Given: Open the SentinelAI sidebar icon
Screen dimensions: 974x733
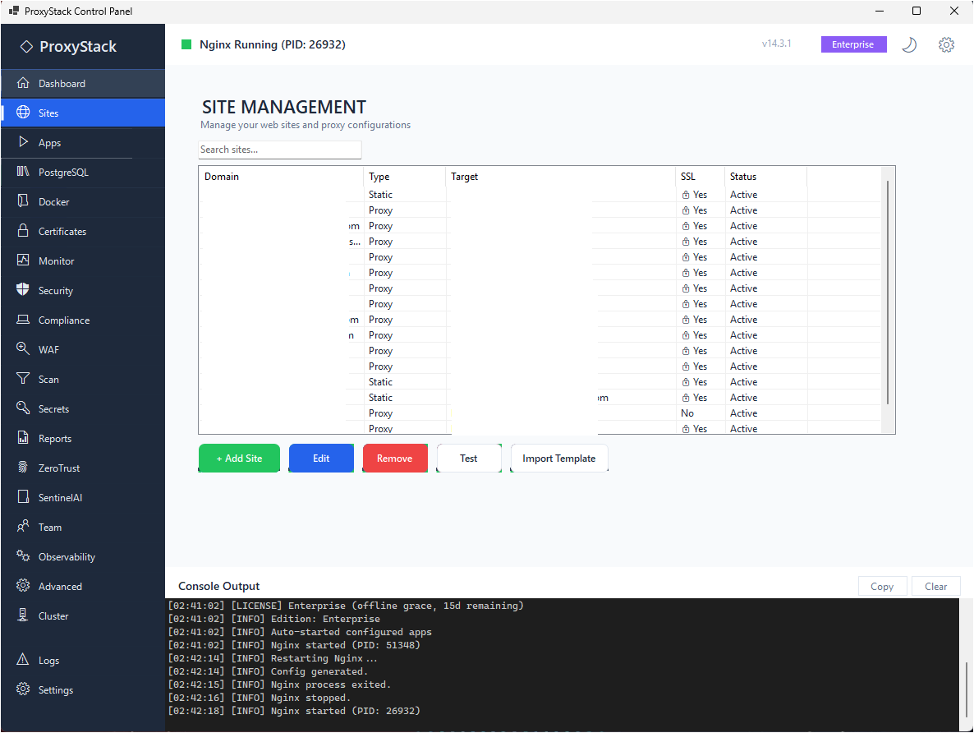Looking at the screenshot, I should 23,497.
